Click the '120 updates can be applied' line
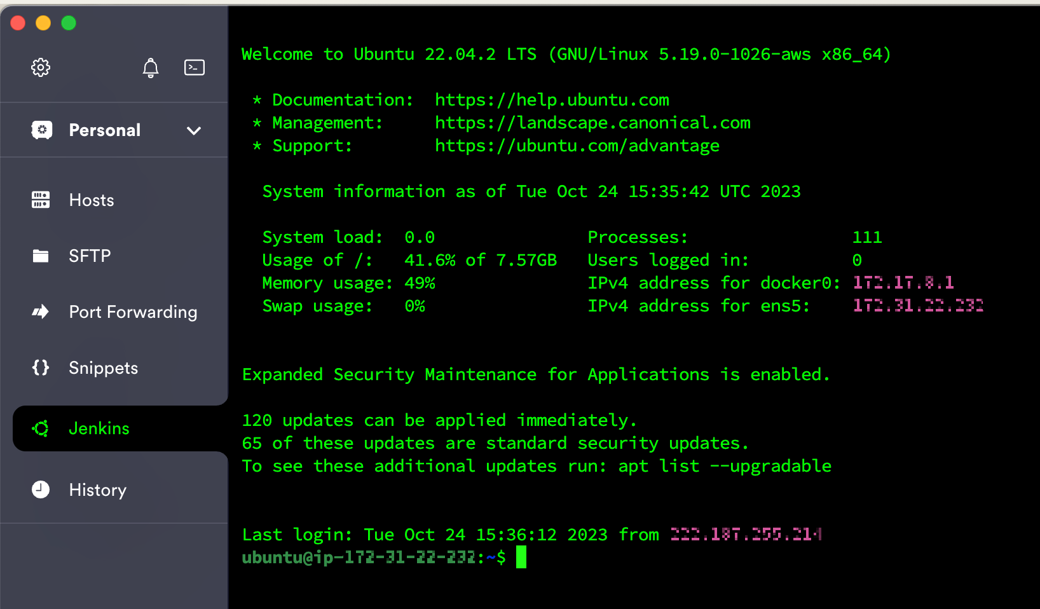This screenshot has width=1040, height=609. point(439,420)
